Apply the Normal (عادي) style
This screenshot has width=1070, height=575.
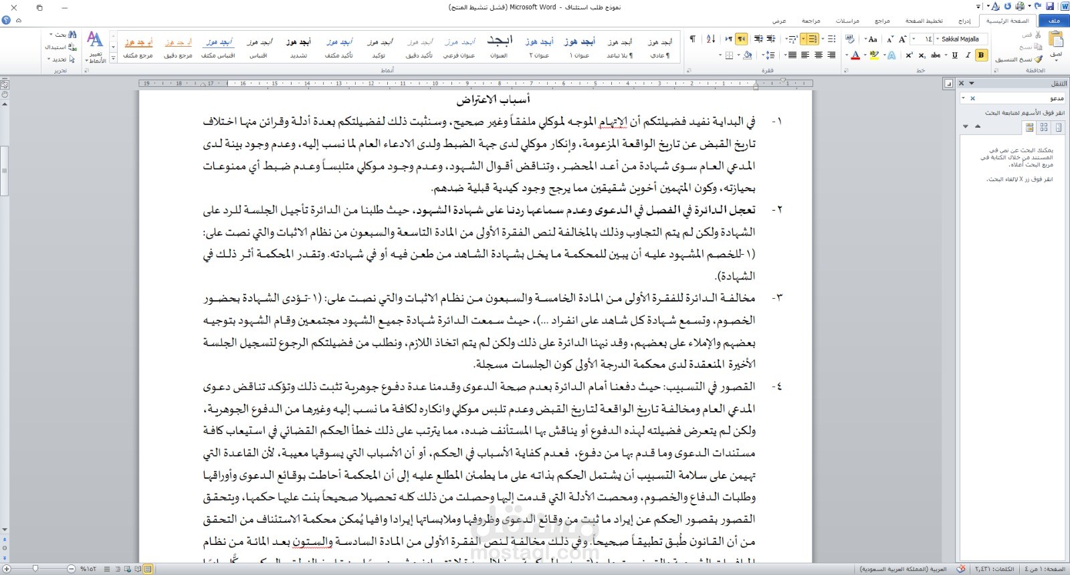click(660, 47)
